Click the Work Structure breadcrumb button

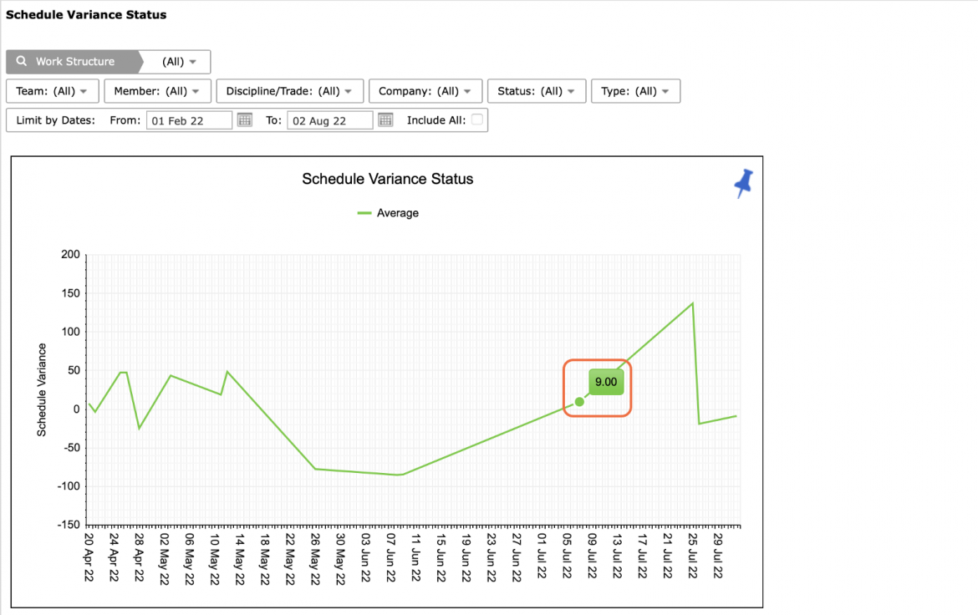pos(75,62)
